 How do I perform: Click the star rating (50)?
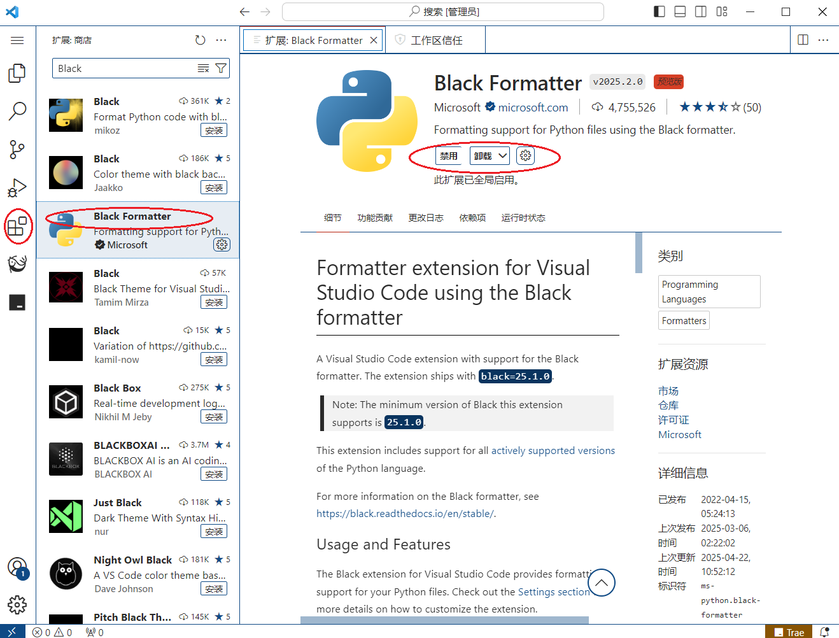[720, 107]
